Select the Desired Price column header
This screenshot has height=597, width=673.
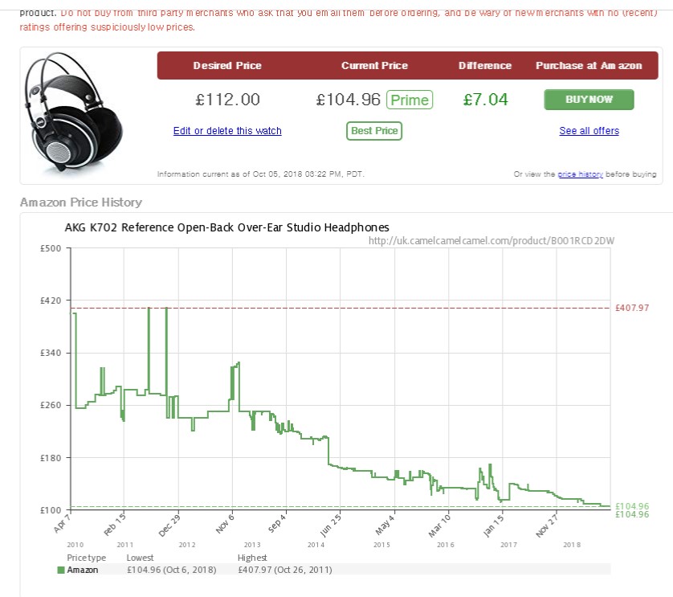[x=227, y=66]
